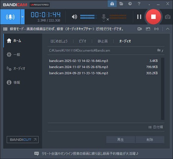Open the ホーム sidebar section
Screen dimensions: 173x159
tap(23, 41)
